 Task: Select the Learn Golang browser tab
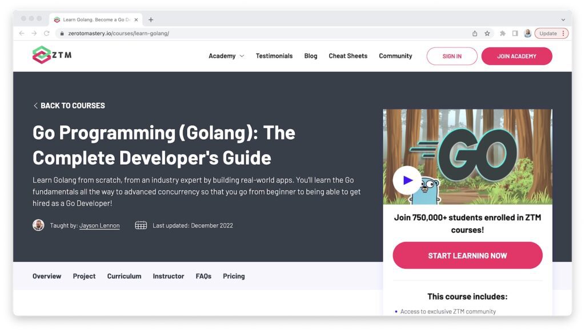click(x=96, y=20)
